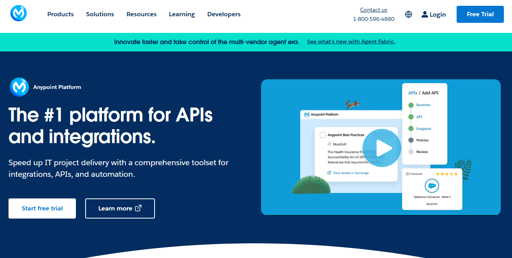Viewport: 512px width, 258px height.
Task: Click the Endpoint step label
Action: 424,129
